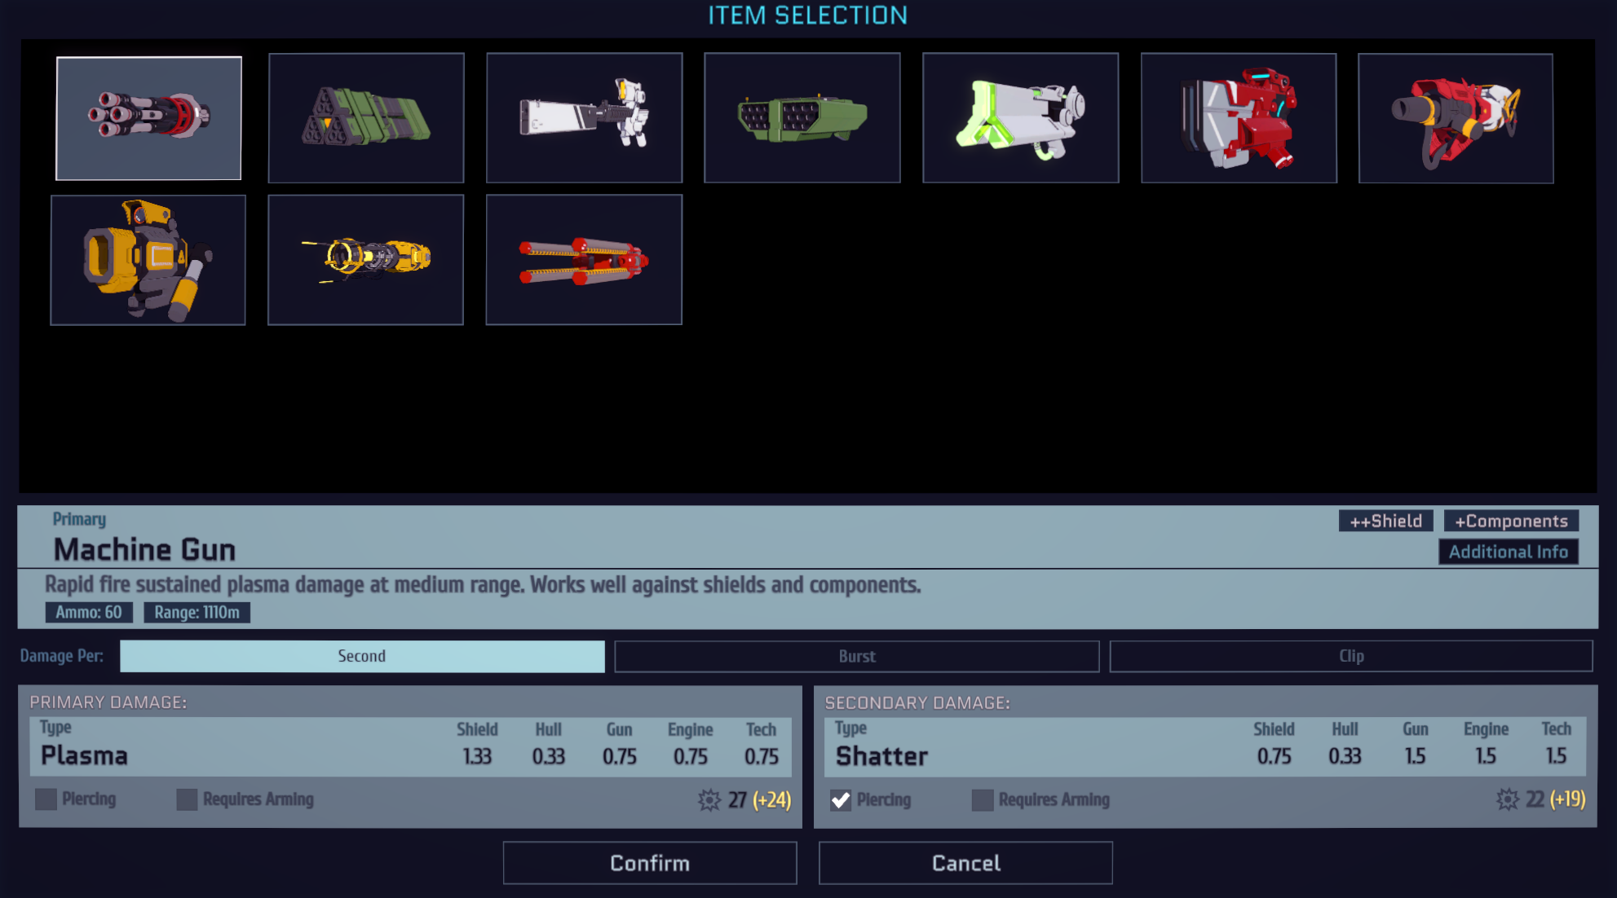Image resolution: width=1617 pixels, height=898 pixels.
Task: Choose the red twin-rail gun
Action: pyautogui.click(x=584, y=260)
